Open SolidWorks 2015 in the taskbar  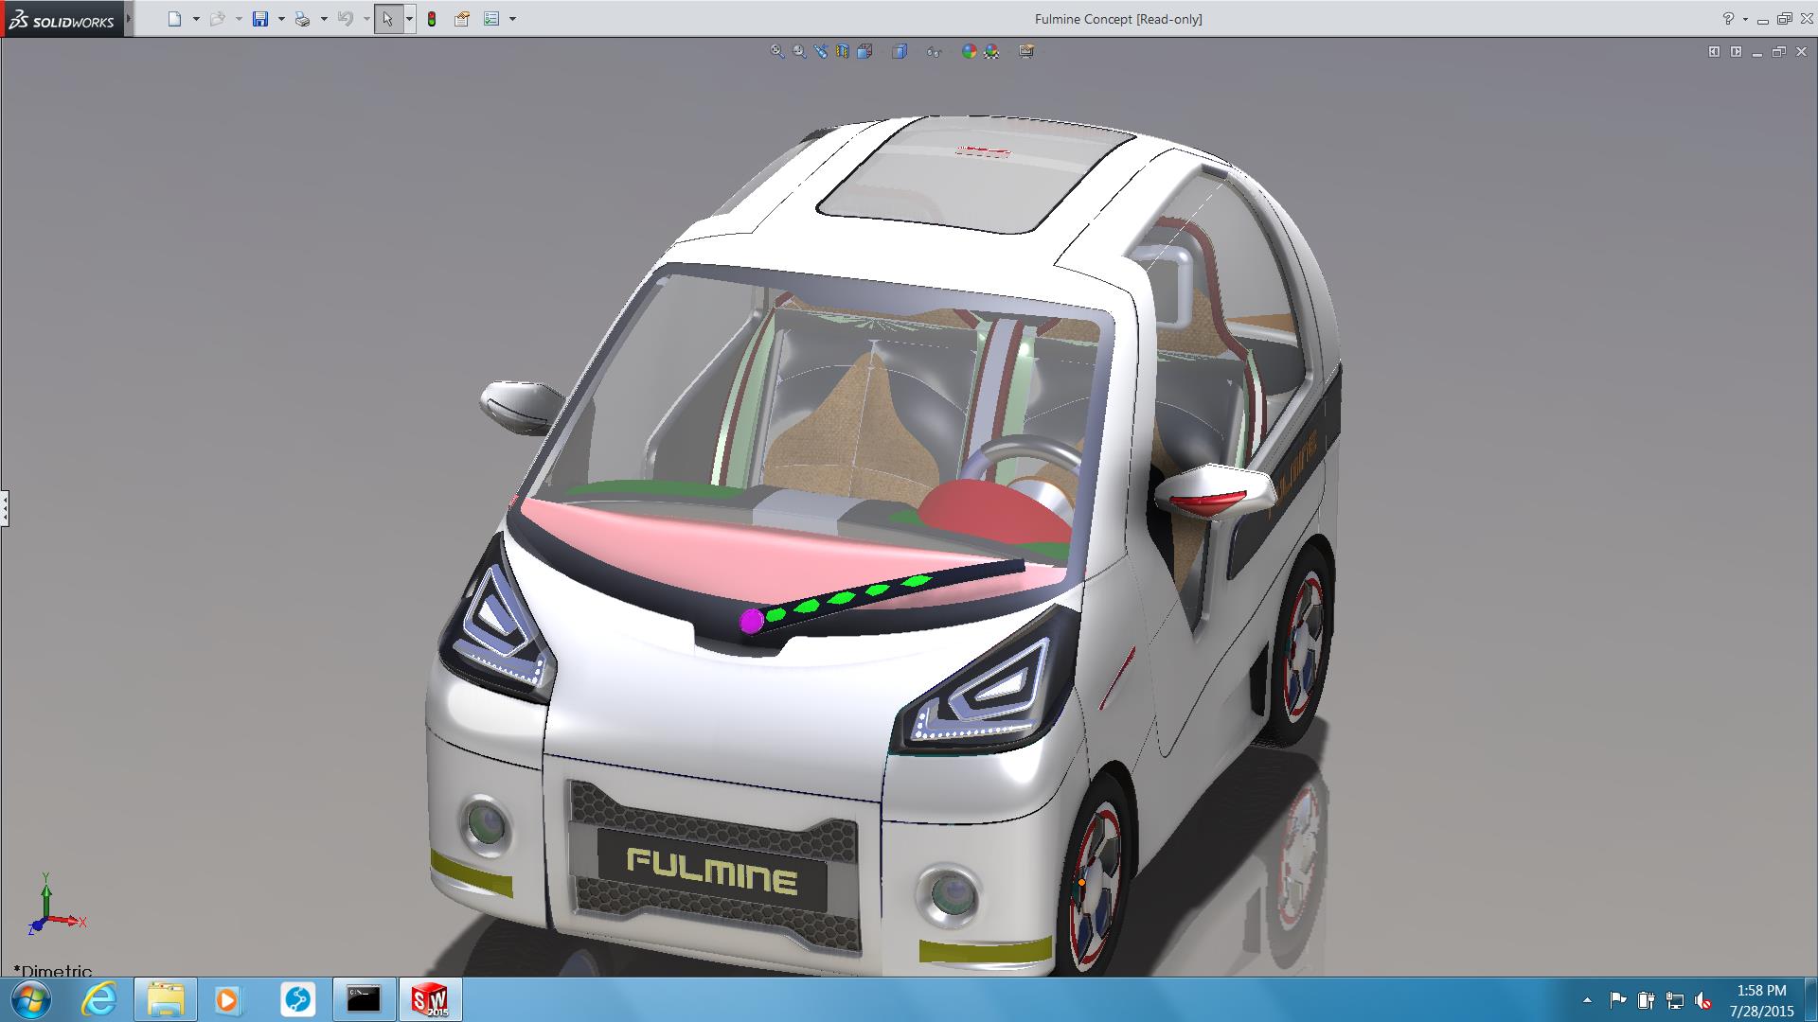click(x=428, y=999)
